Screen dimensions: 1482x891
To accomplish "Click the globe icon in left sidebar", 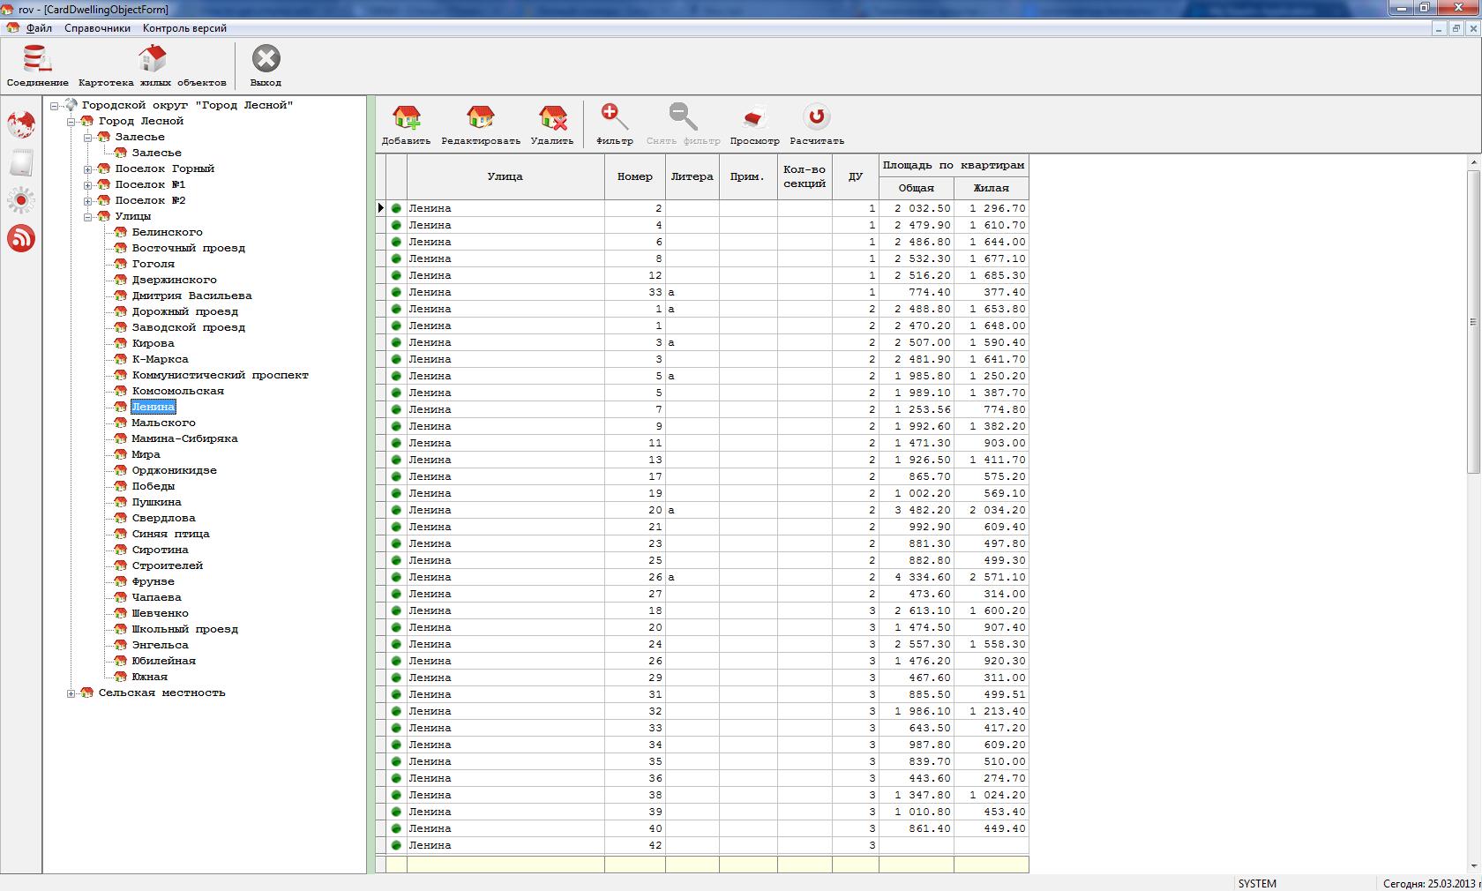I will [21, 125].
